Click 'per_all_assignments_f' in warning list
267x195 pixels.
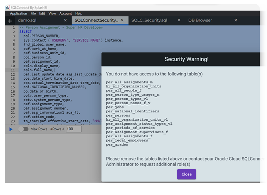pos(129,136)
